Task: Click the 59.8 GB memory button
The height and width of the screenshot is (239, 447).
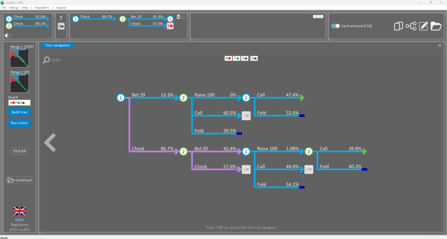Action: point(19,151)
